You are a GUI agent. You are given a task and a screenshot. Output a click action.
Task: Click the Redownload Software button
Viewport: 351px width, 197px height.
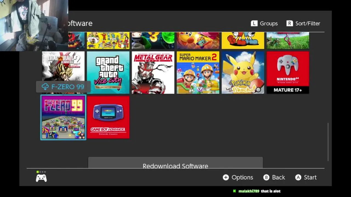click(x=175, y=163)
